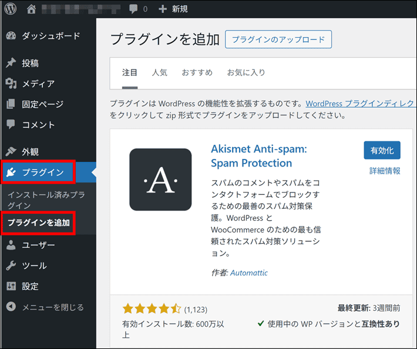Image resolution: width=417 pixels, height=349 pixels.
Task: Open コメント in sidebar
Action: click(38, 125)
